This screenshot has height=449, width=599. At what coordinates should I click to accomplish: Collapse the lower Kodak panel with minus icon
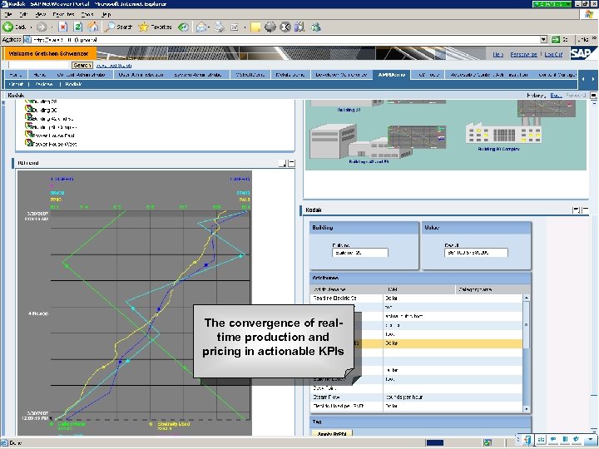[585, 210]
